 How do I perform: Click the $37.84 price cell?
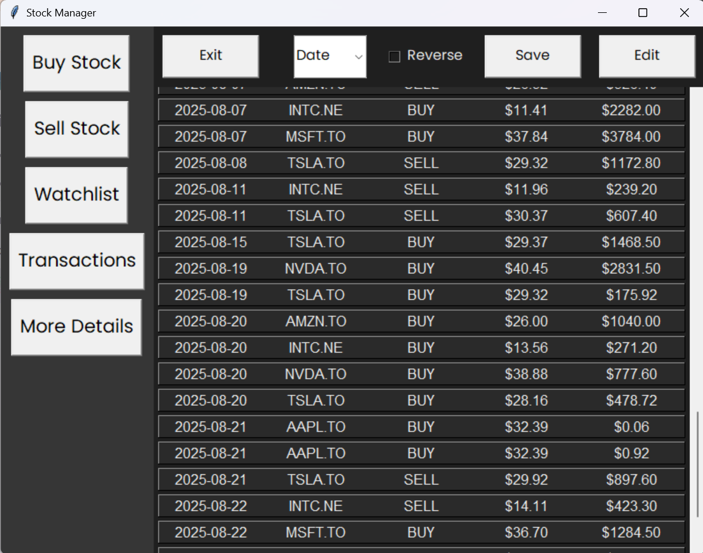(x=526, y=137)
